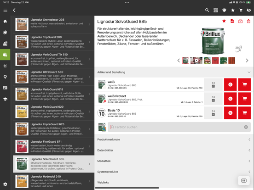Screen dimensions: 254x190
Task: Show previous gallery image
Action: 179,61
